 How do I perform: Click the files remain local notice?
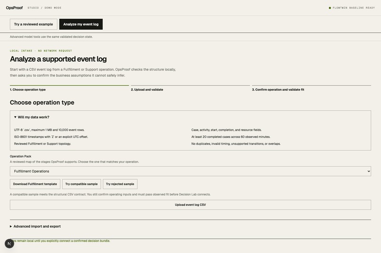pyautogui.click(x=60, y=241)
